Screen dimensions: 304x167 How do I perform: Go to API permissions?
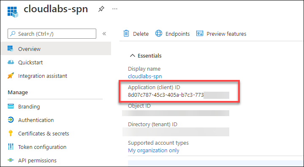point(37,160)
